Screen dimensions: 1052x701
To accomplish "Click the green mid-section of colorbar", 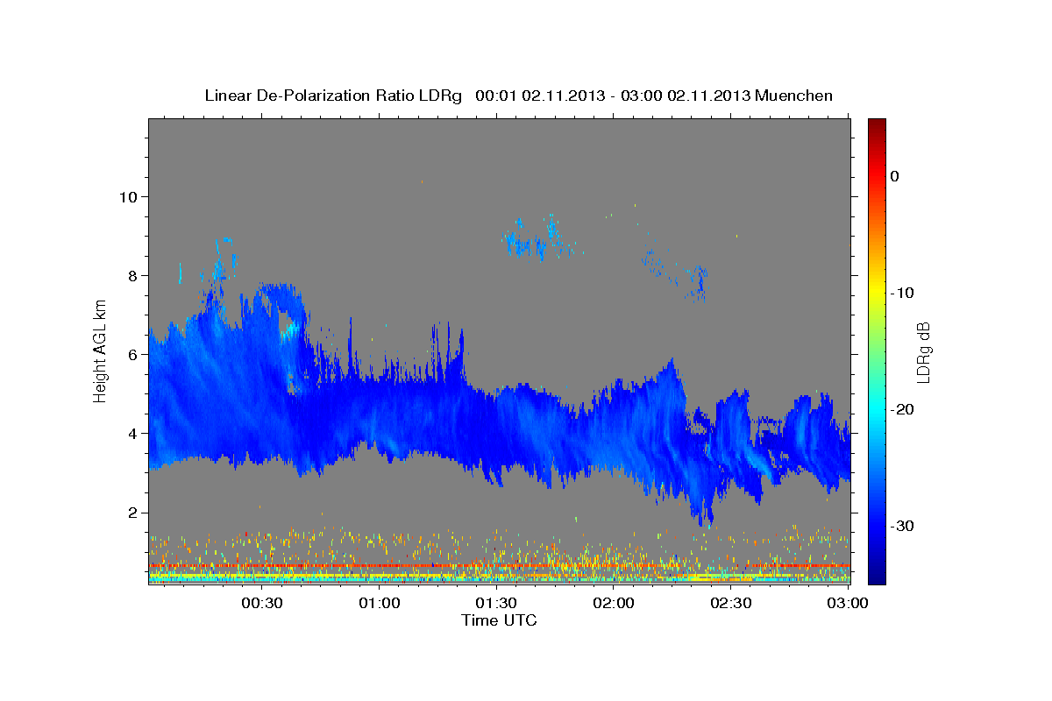I will point(877,350).
